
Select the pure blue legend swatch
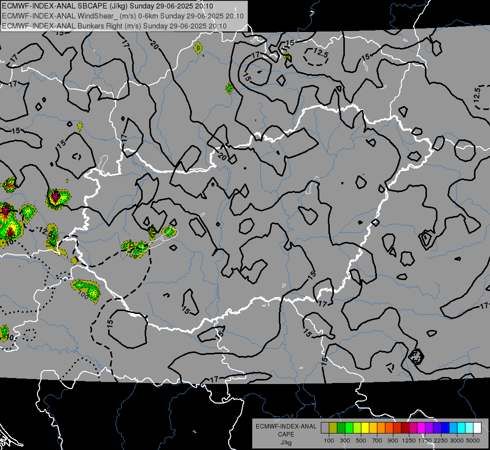point(445,427)
